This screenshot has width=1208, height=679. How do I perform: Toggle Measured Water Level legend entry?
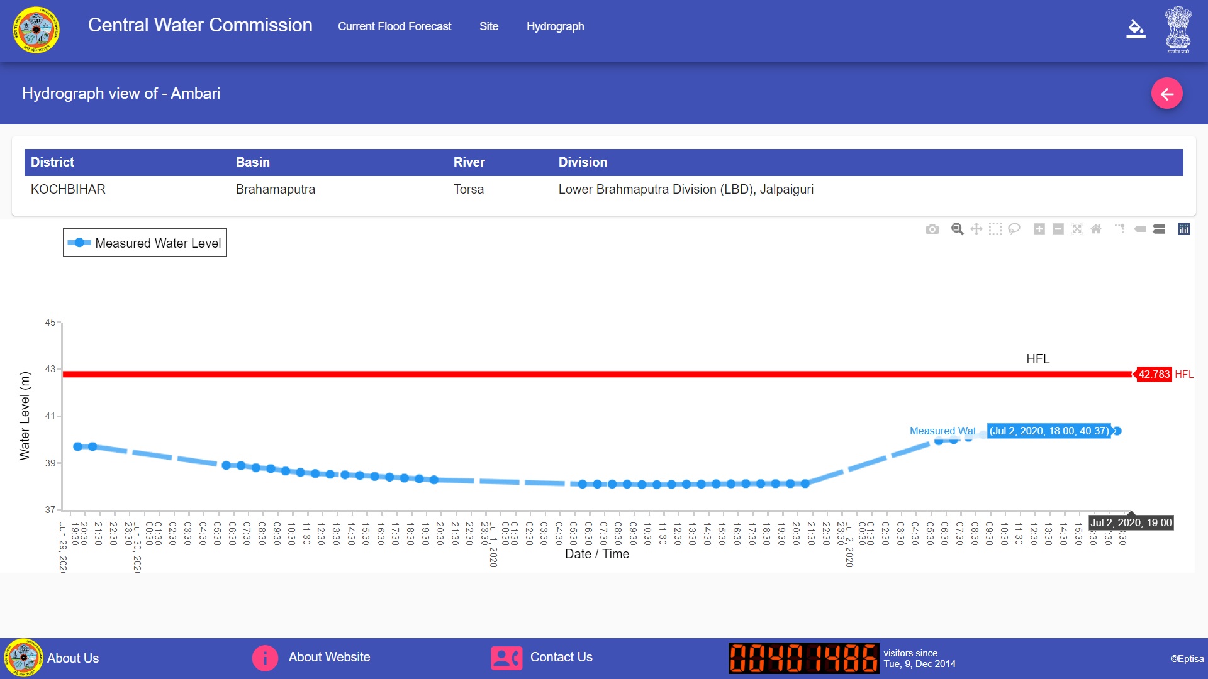pyautogui.click(x=145, y=243)
